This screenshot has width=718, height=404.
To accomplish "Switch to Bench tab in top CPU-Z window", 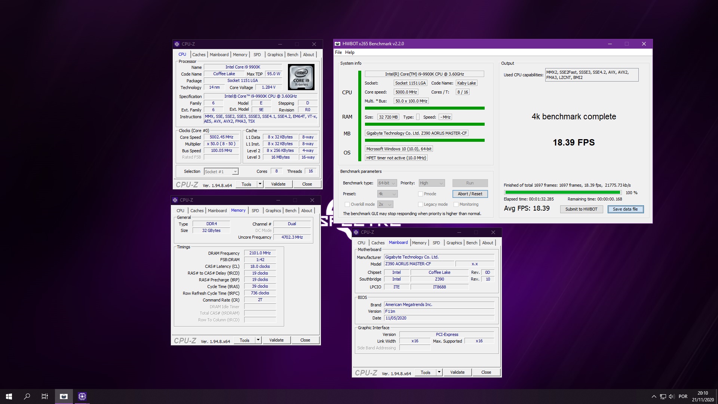I will tap(292, 55).
